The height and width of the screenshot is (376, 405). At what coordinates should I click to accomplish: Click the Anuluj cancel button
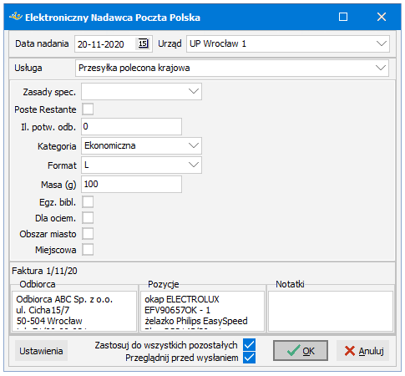tap(362, 351)
